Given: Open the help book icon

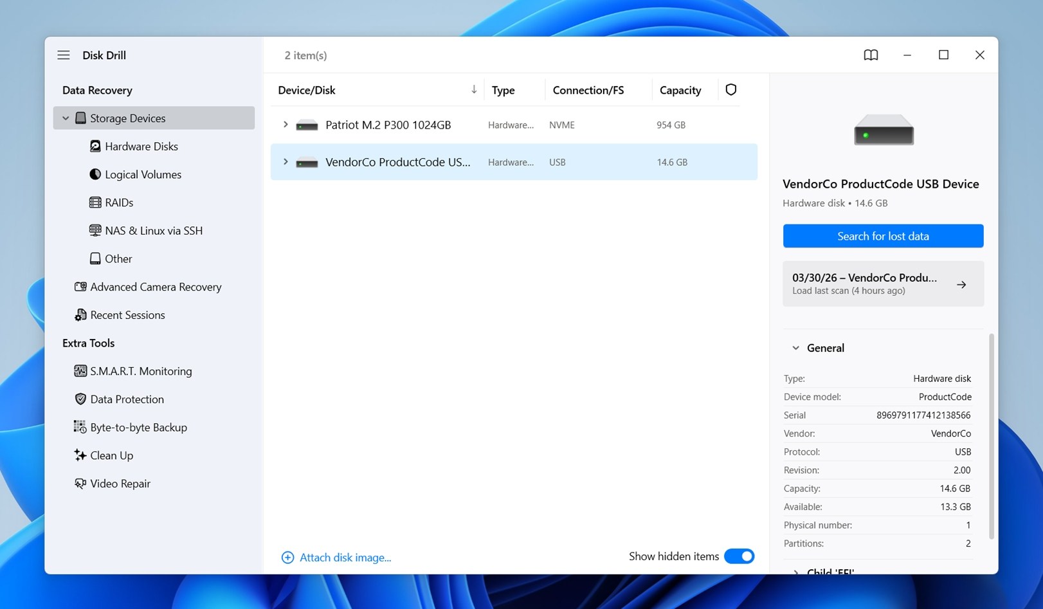Looking at the screenshot, I should point(871,55).
